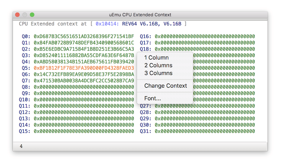Viewport: 287px width, 168px height.
Task: Minimize the window with the gray button
Action: (x=25, y=15)
